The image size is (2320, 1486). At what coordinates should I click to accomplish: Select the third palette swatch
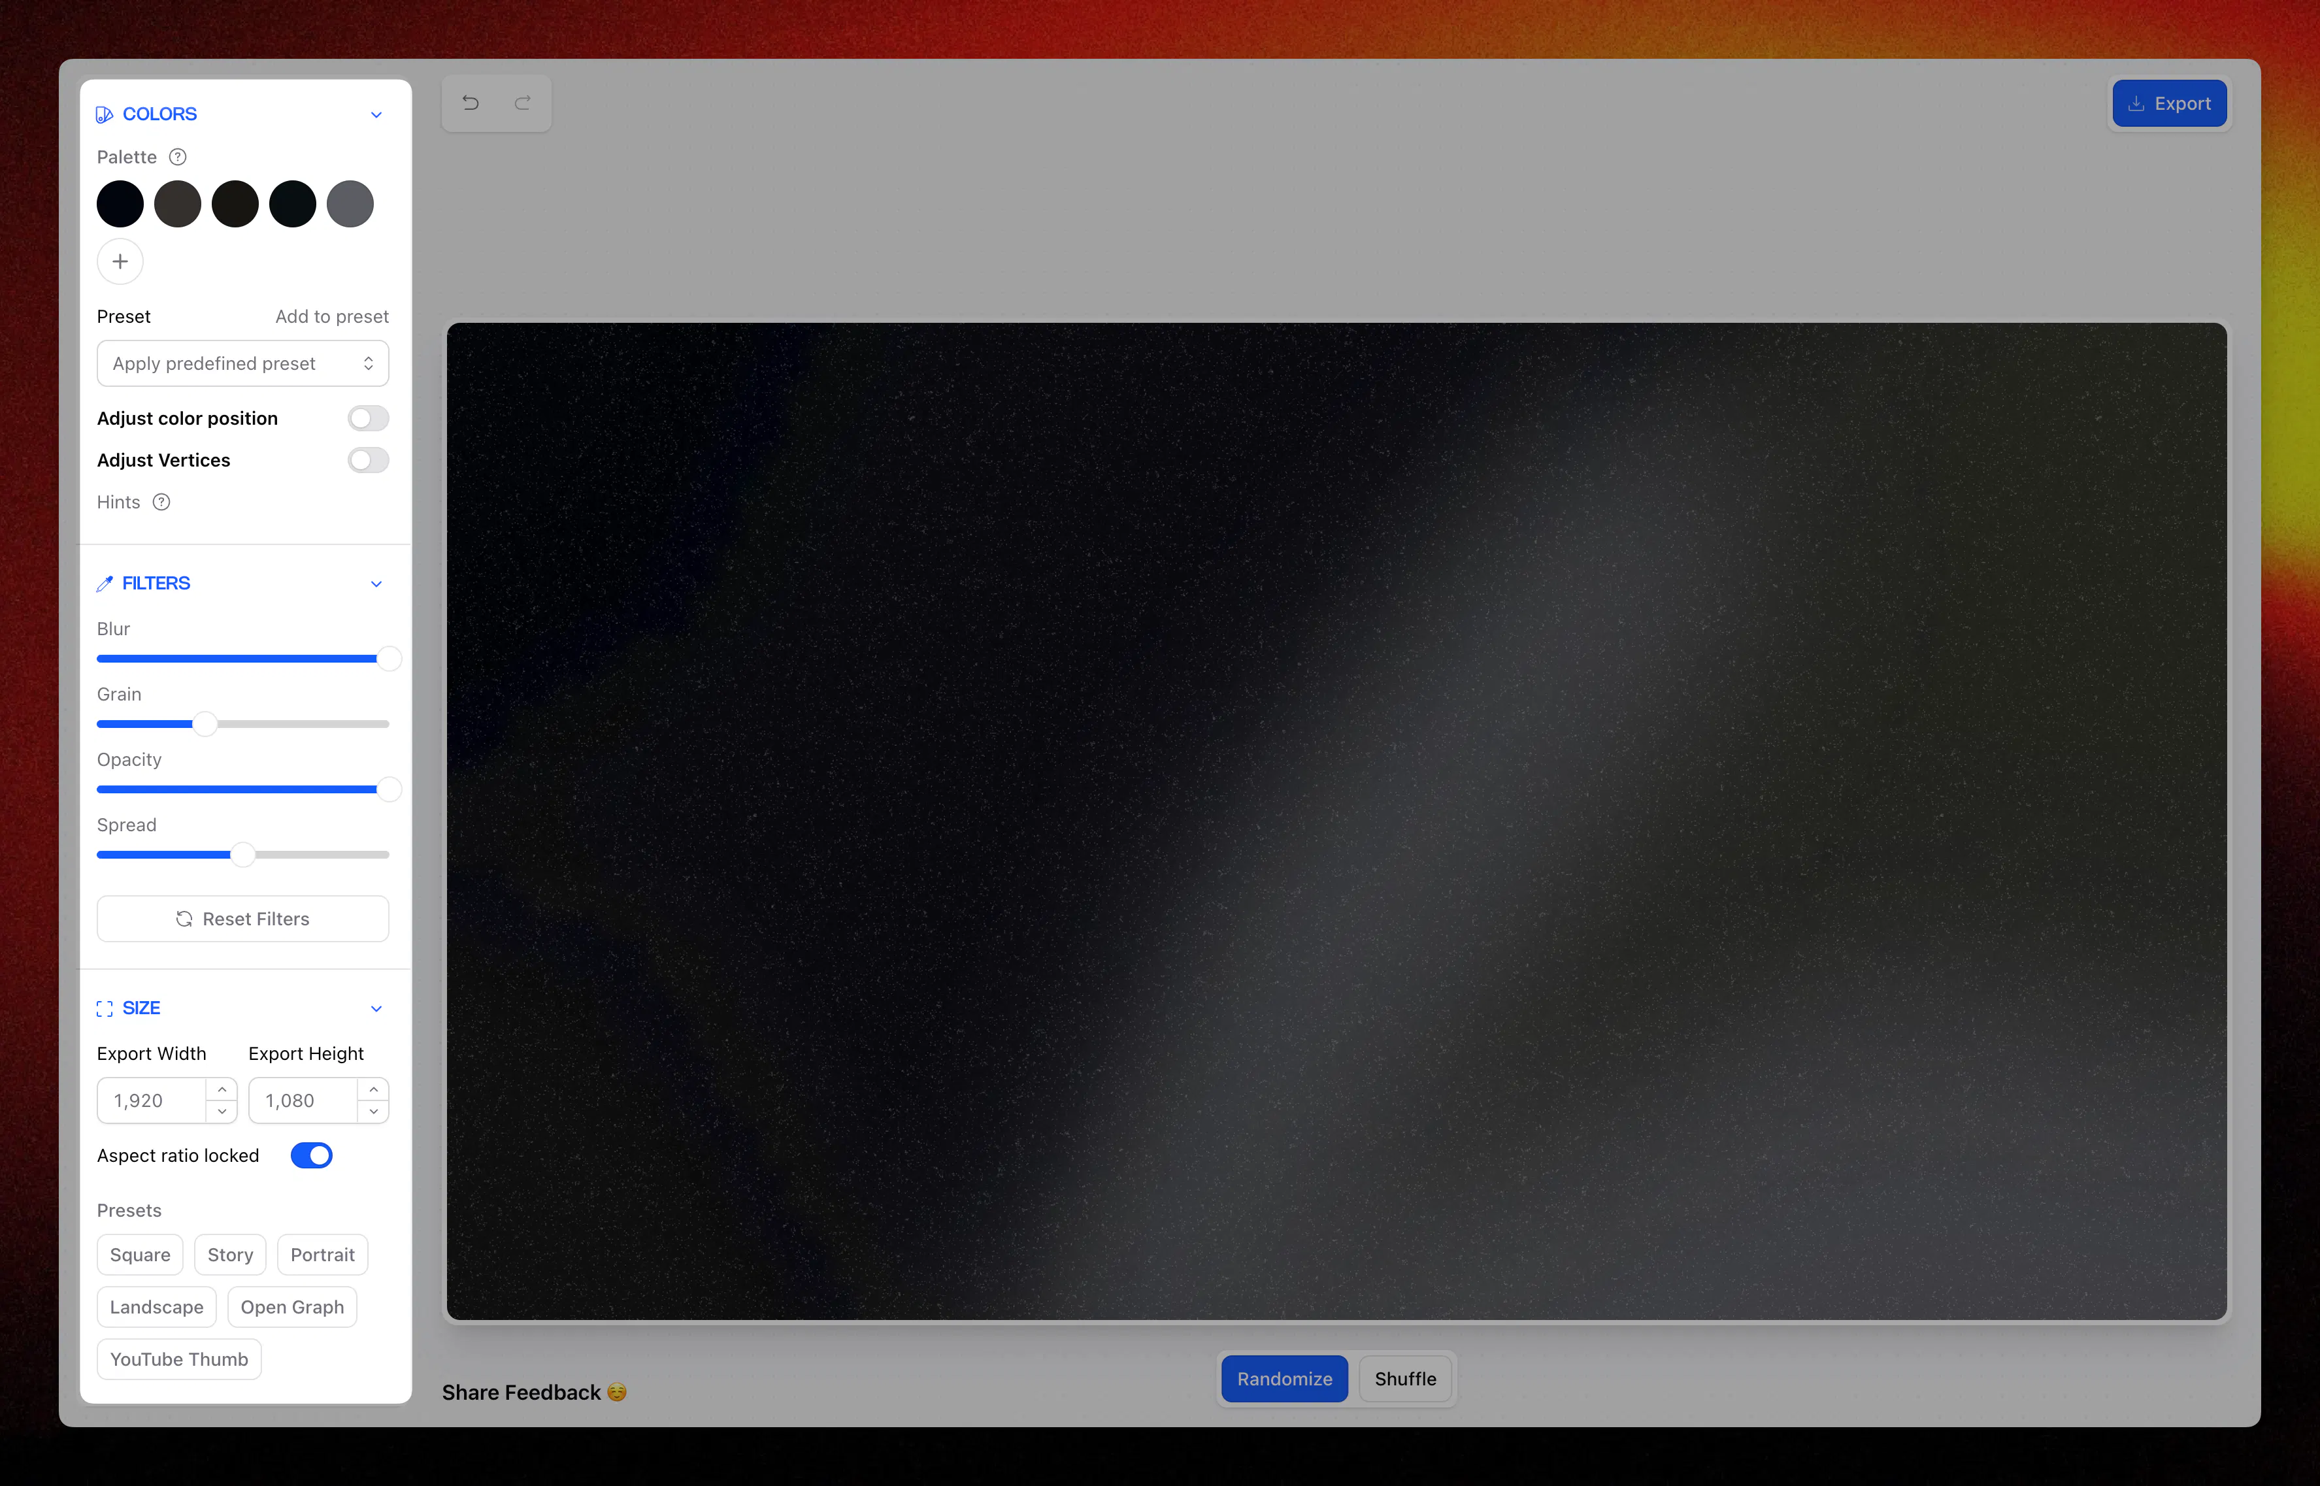pyautogui.click(x=235, y=204)
